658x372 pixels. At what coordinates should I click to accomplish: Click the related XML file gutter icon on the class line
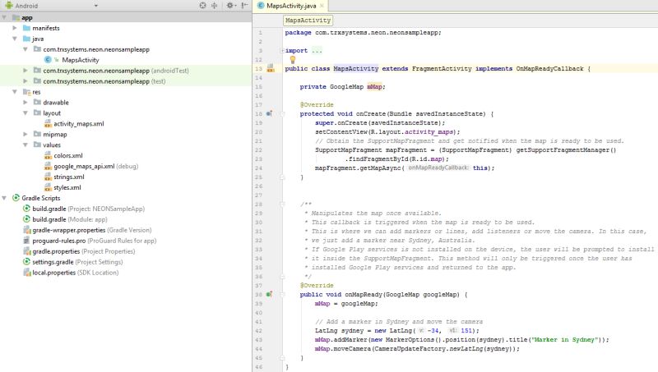pyautogui.click(x=271, y=68)
